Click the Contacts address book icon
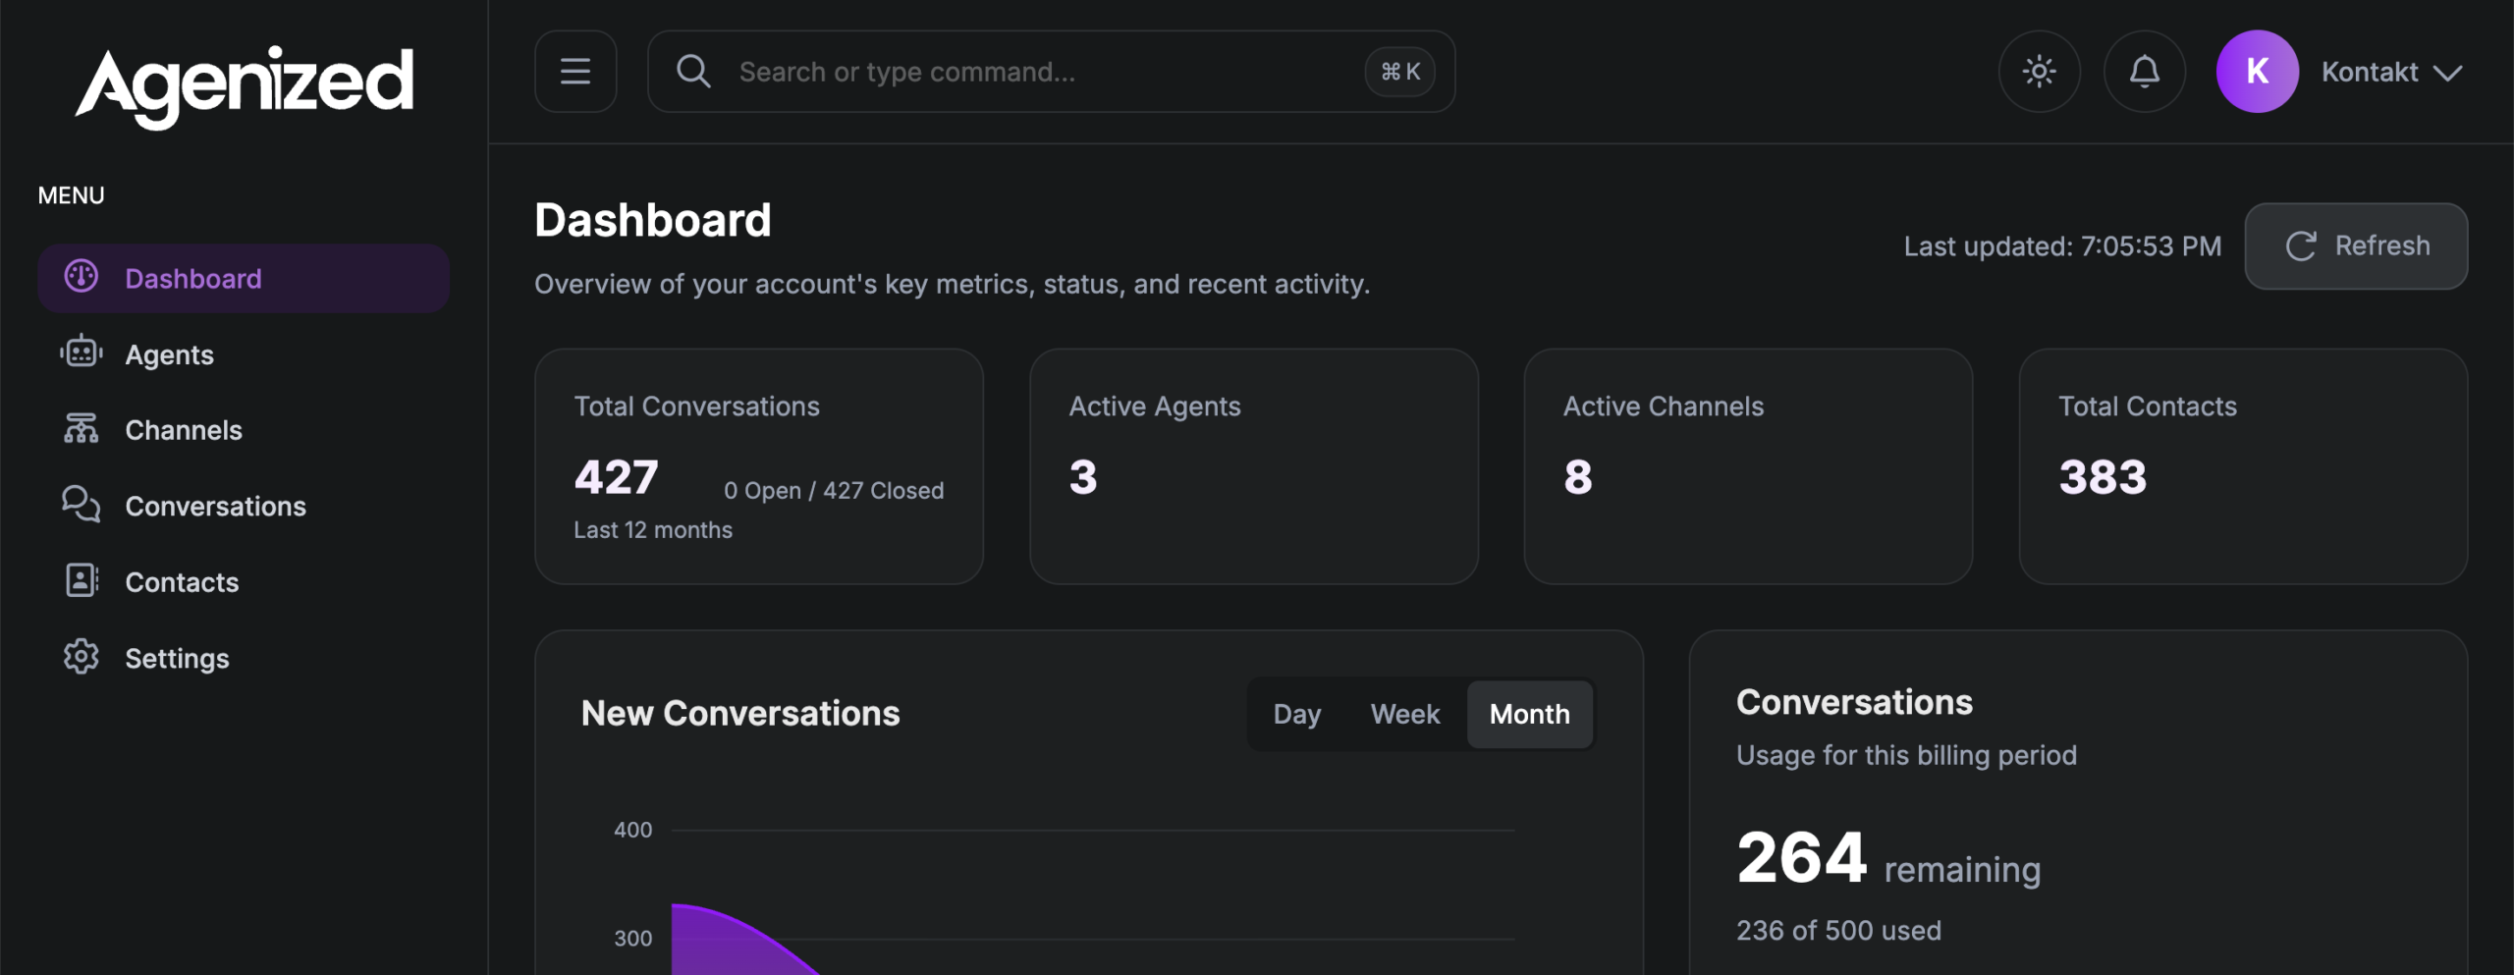The height and width of the screenshot is (975, 2514). click(82, 581)
